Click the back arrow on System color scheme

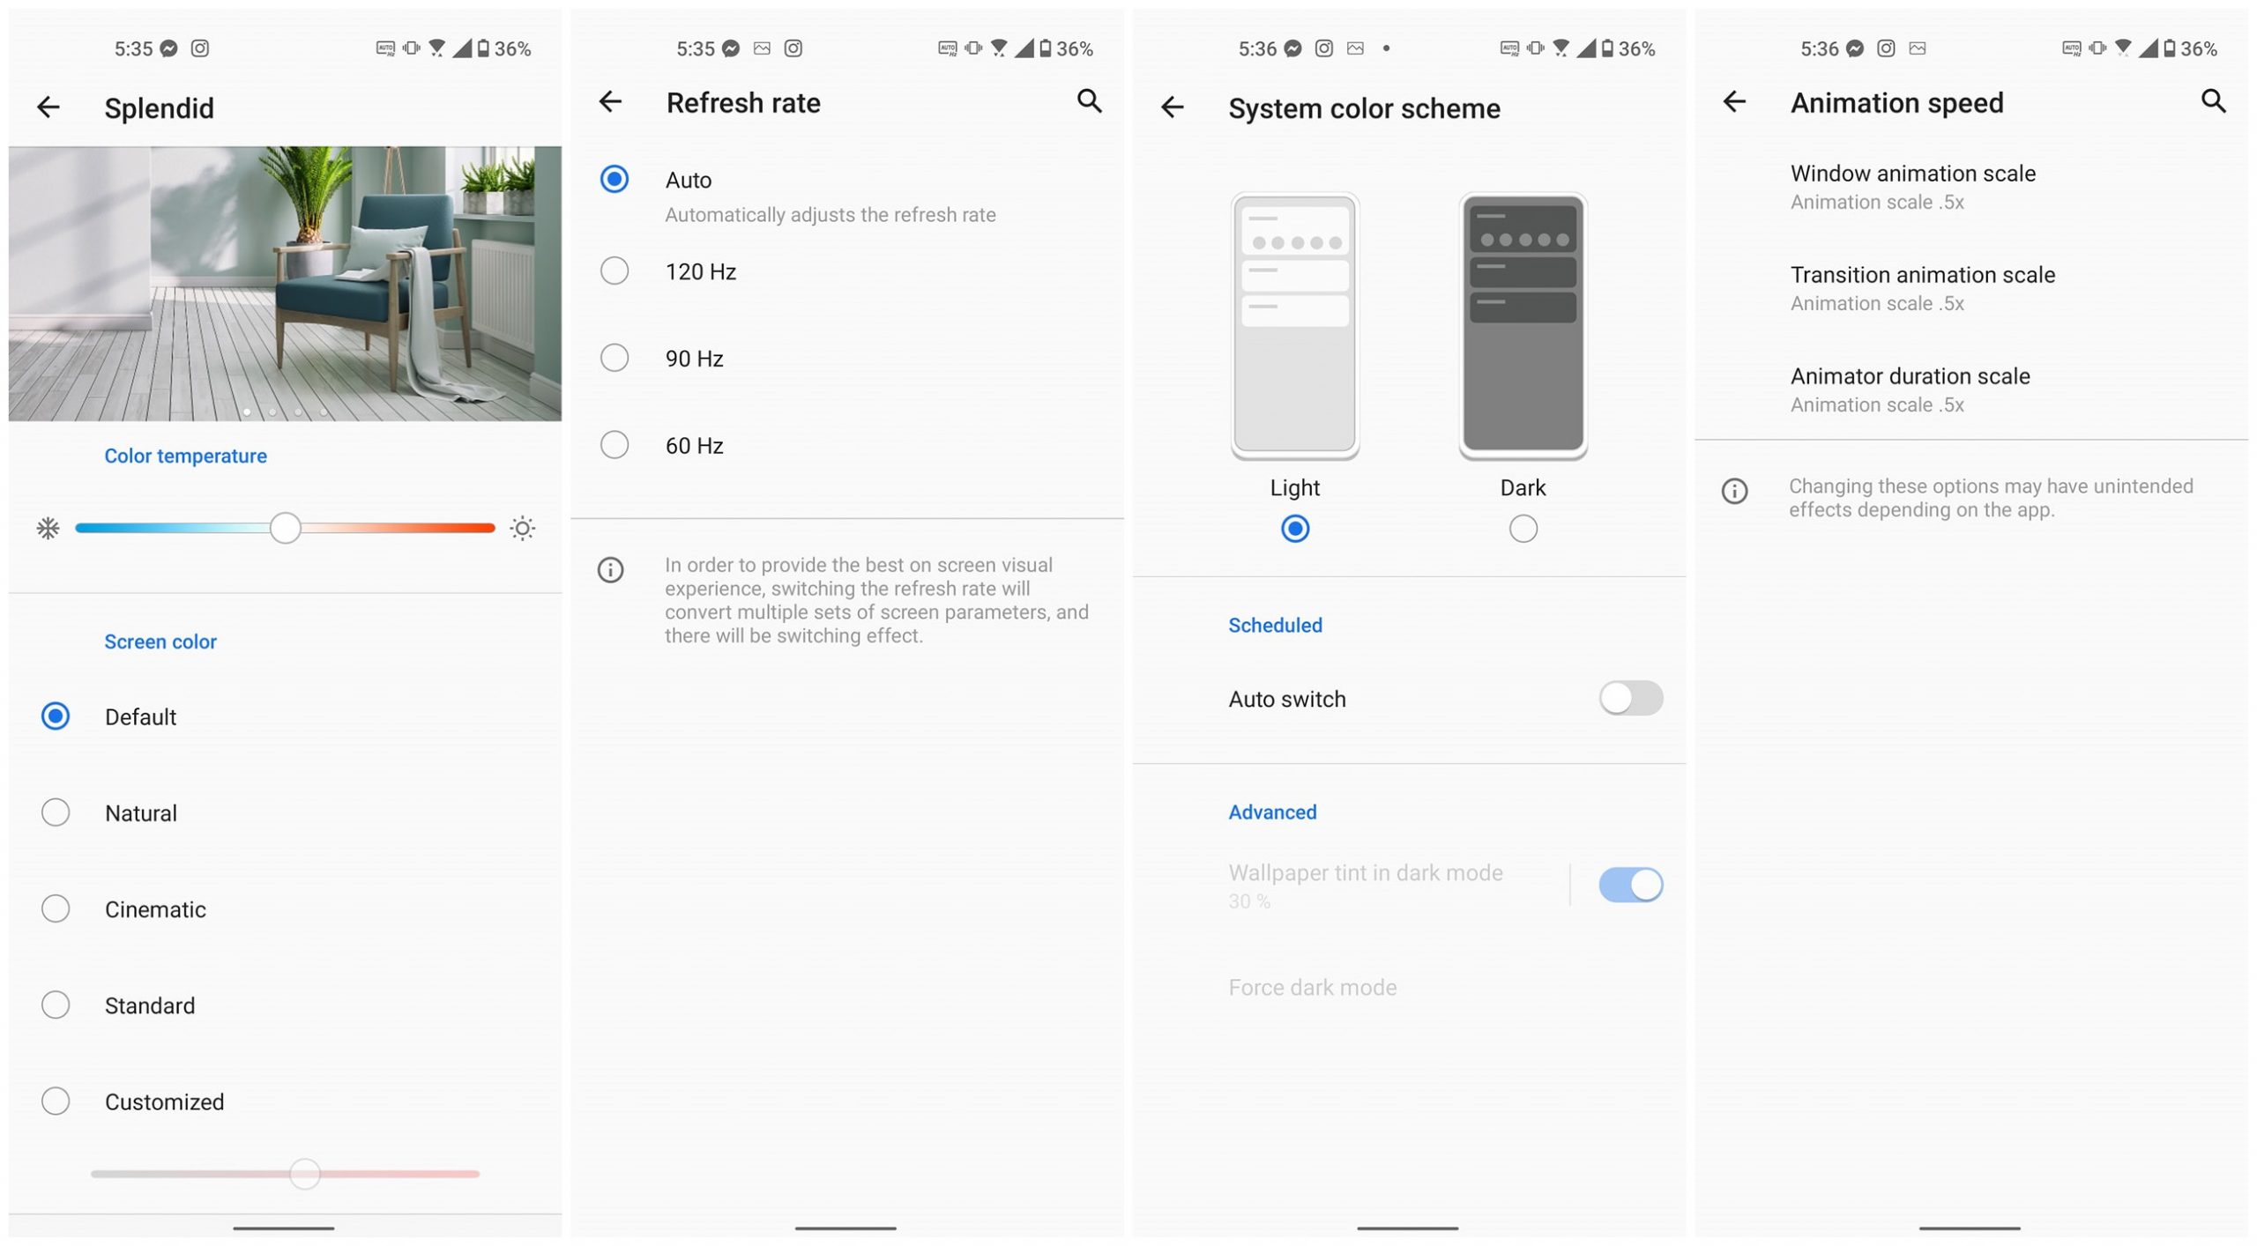(1173, 106)
